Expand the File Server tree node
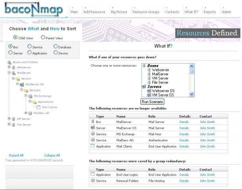The image size is (242, 190). [x=9, y=124]
